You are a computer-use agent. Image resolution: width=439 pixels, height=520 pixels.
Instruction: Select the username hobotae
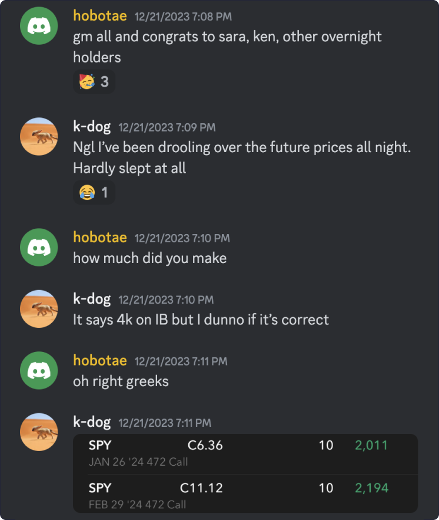(100, 17)
